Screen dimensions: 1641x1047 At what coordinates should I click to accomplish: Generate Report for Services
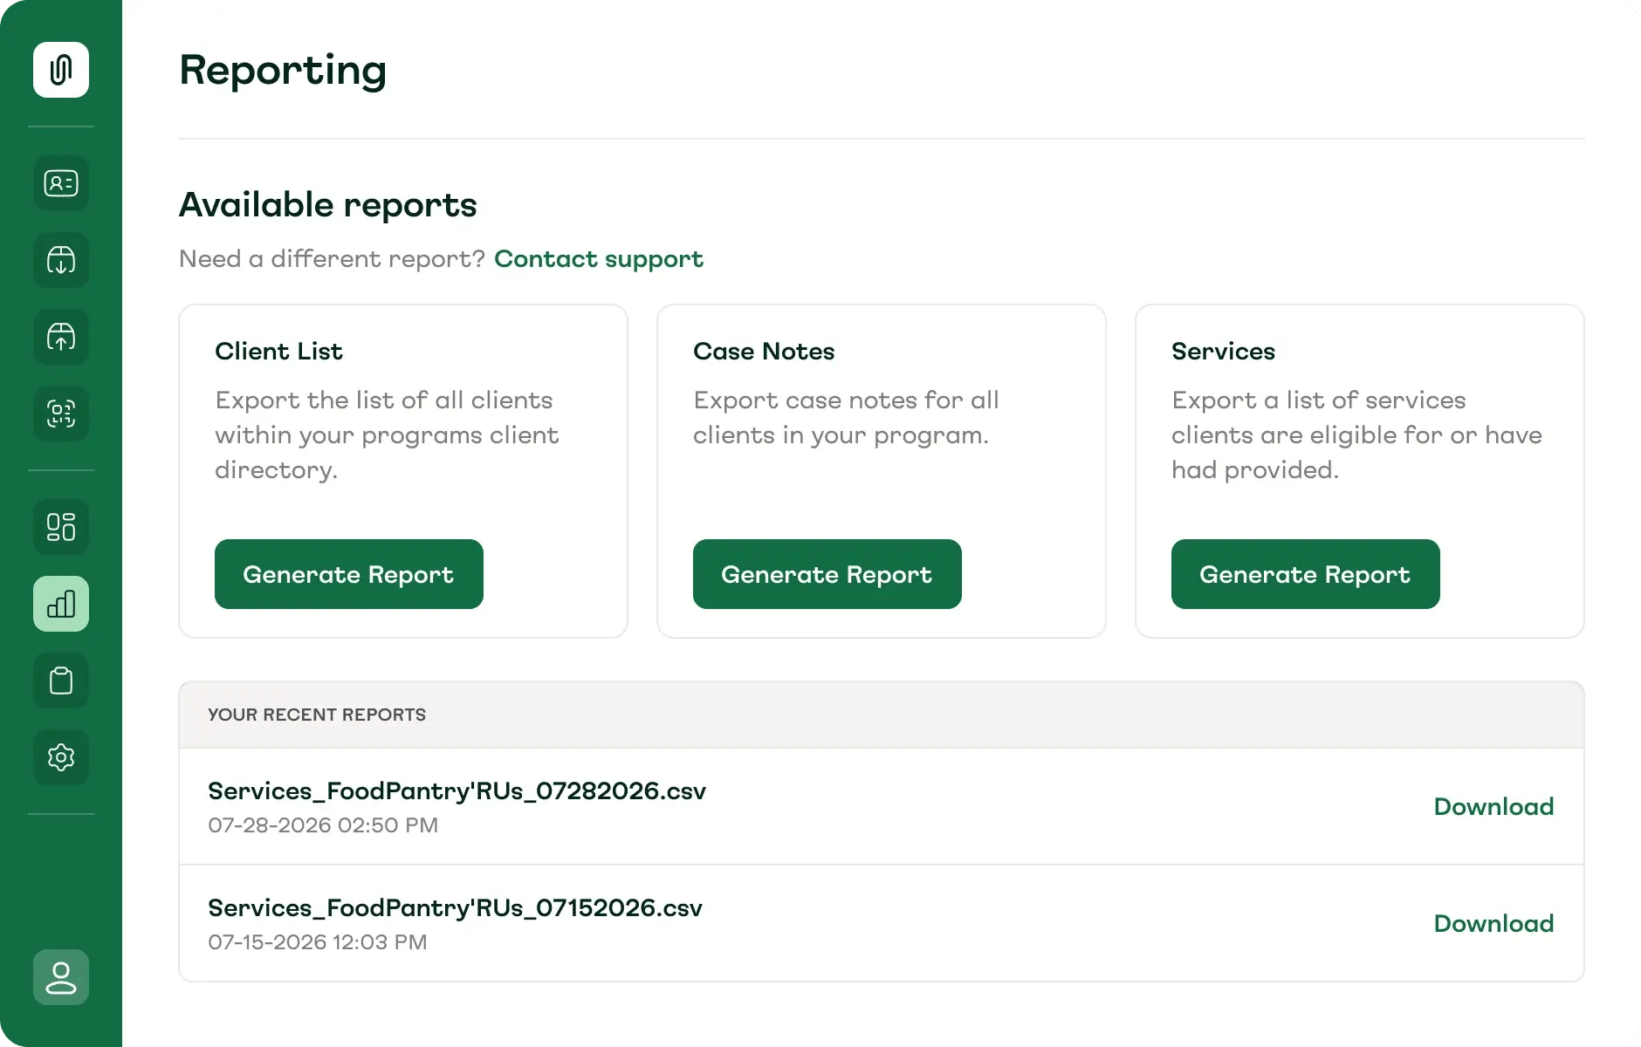coord(1306,574)
